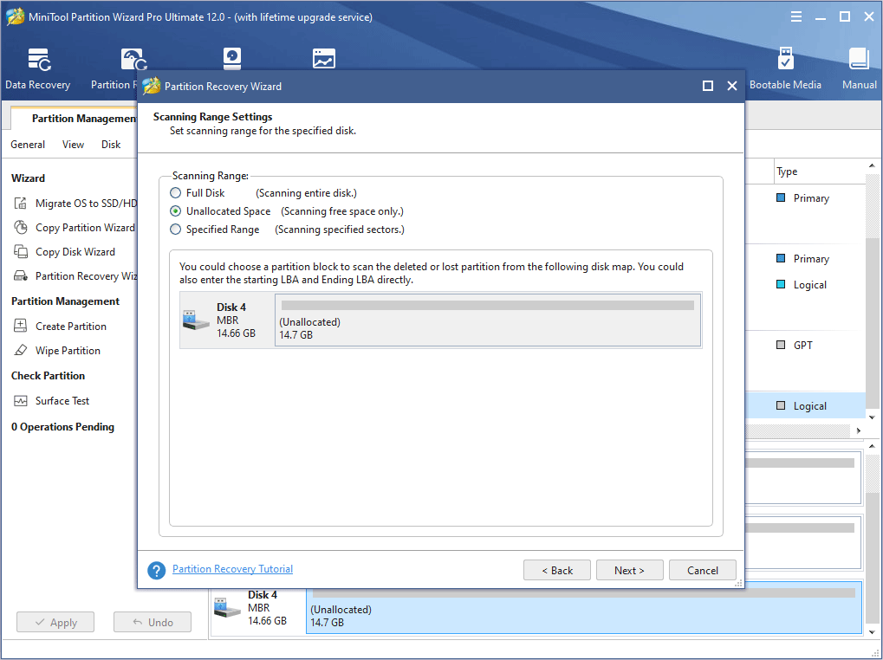Screen dimensions: 883x660
Task: Click the Wipe Partition eraser icon
Action: pos(20,350)
